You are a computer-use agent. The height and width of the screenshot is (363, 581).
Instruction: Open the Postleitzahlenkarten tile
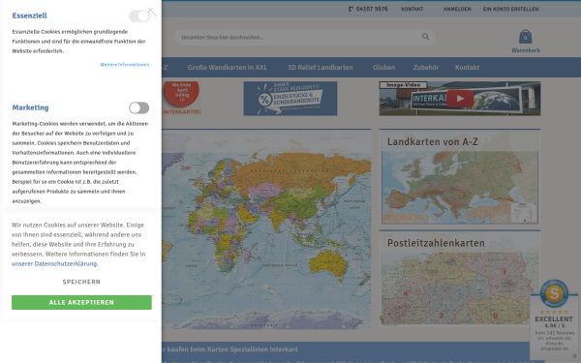point(460,278)
